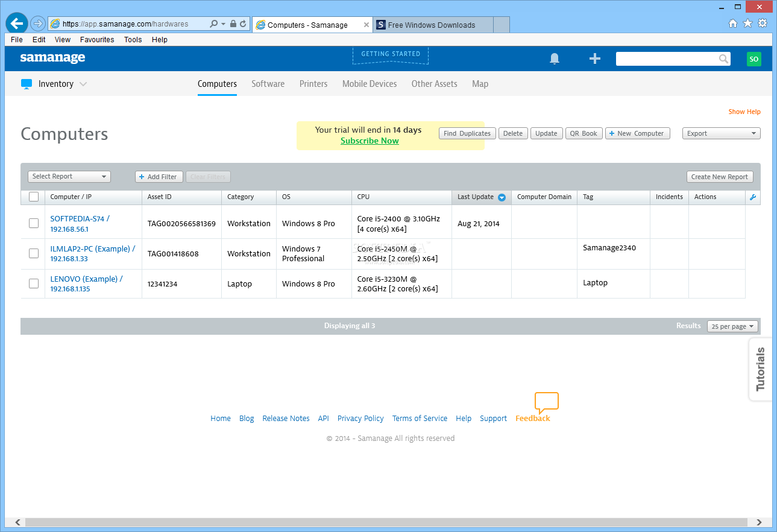The height and width of the screenshot is (532, 777).
Task: Click the horizontal scrollbar right arrow
Action: (x=759, y=522)
